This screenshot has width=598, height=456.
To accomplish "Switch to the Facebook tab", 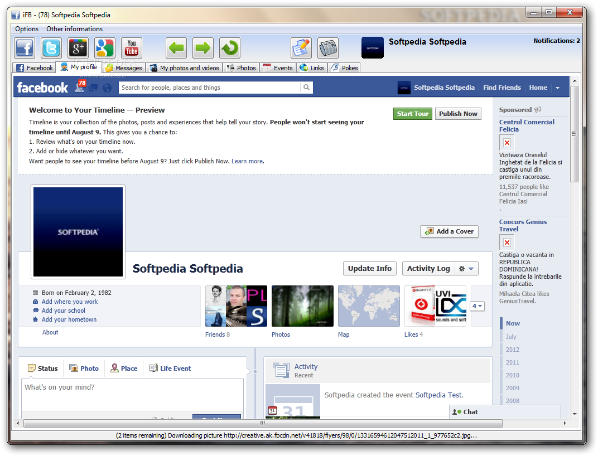I will pyautogui.click(x=35, y=68).
